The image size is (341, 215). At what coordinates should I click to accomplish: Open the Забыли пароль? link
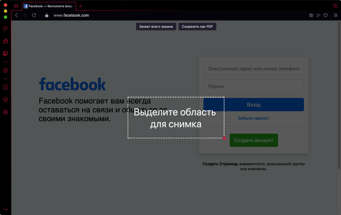(253, 118)
